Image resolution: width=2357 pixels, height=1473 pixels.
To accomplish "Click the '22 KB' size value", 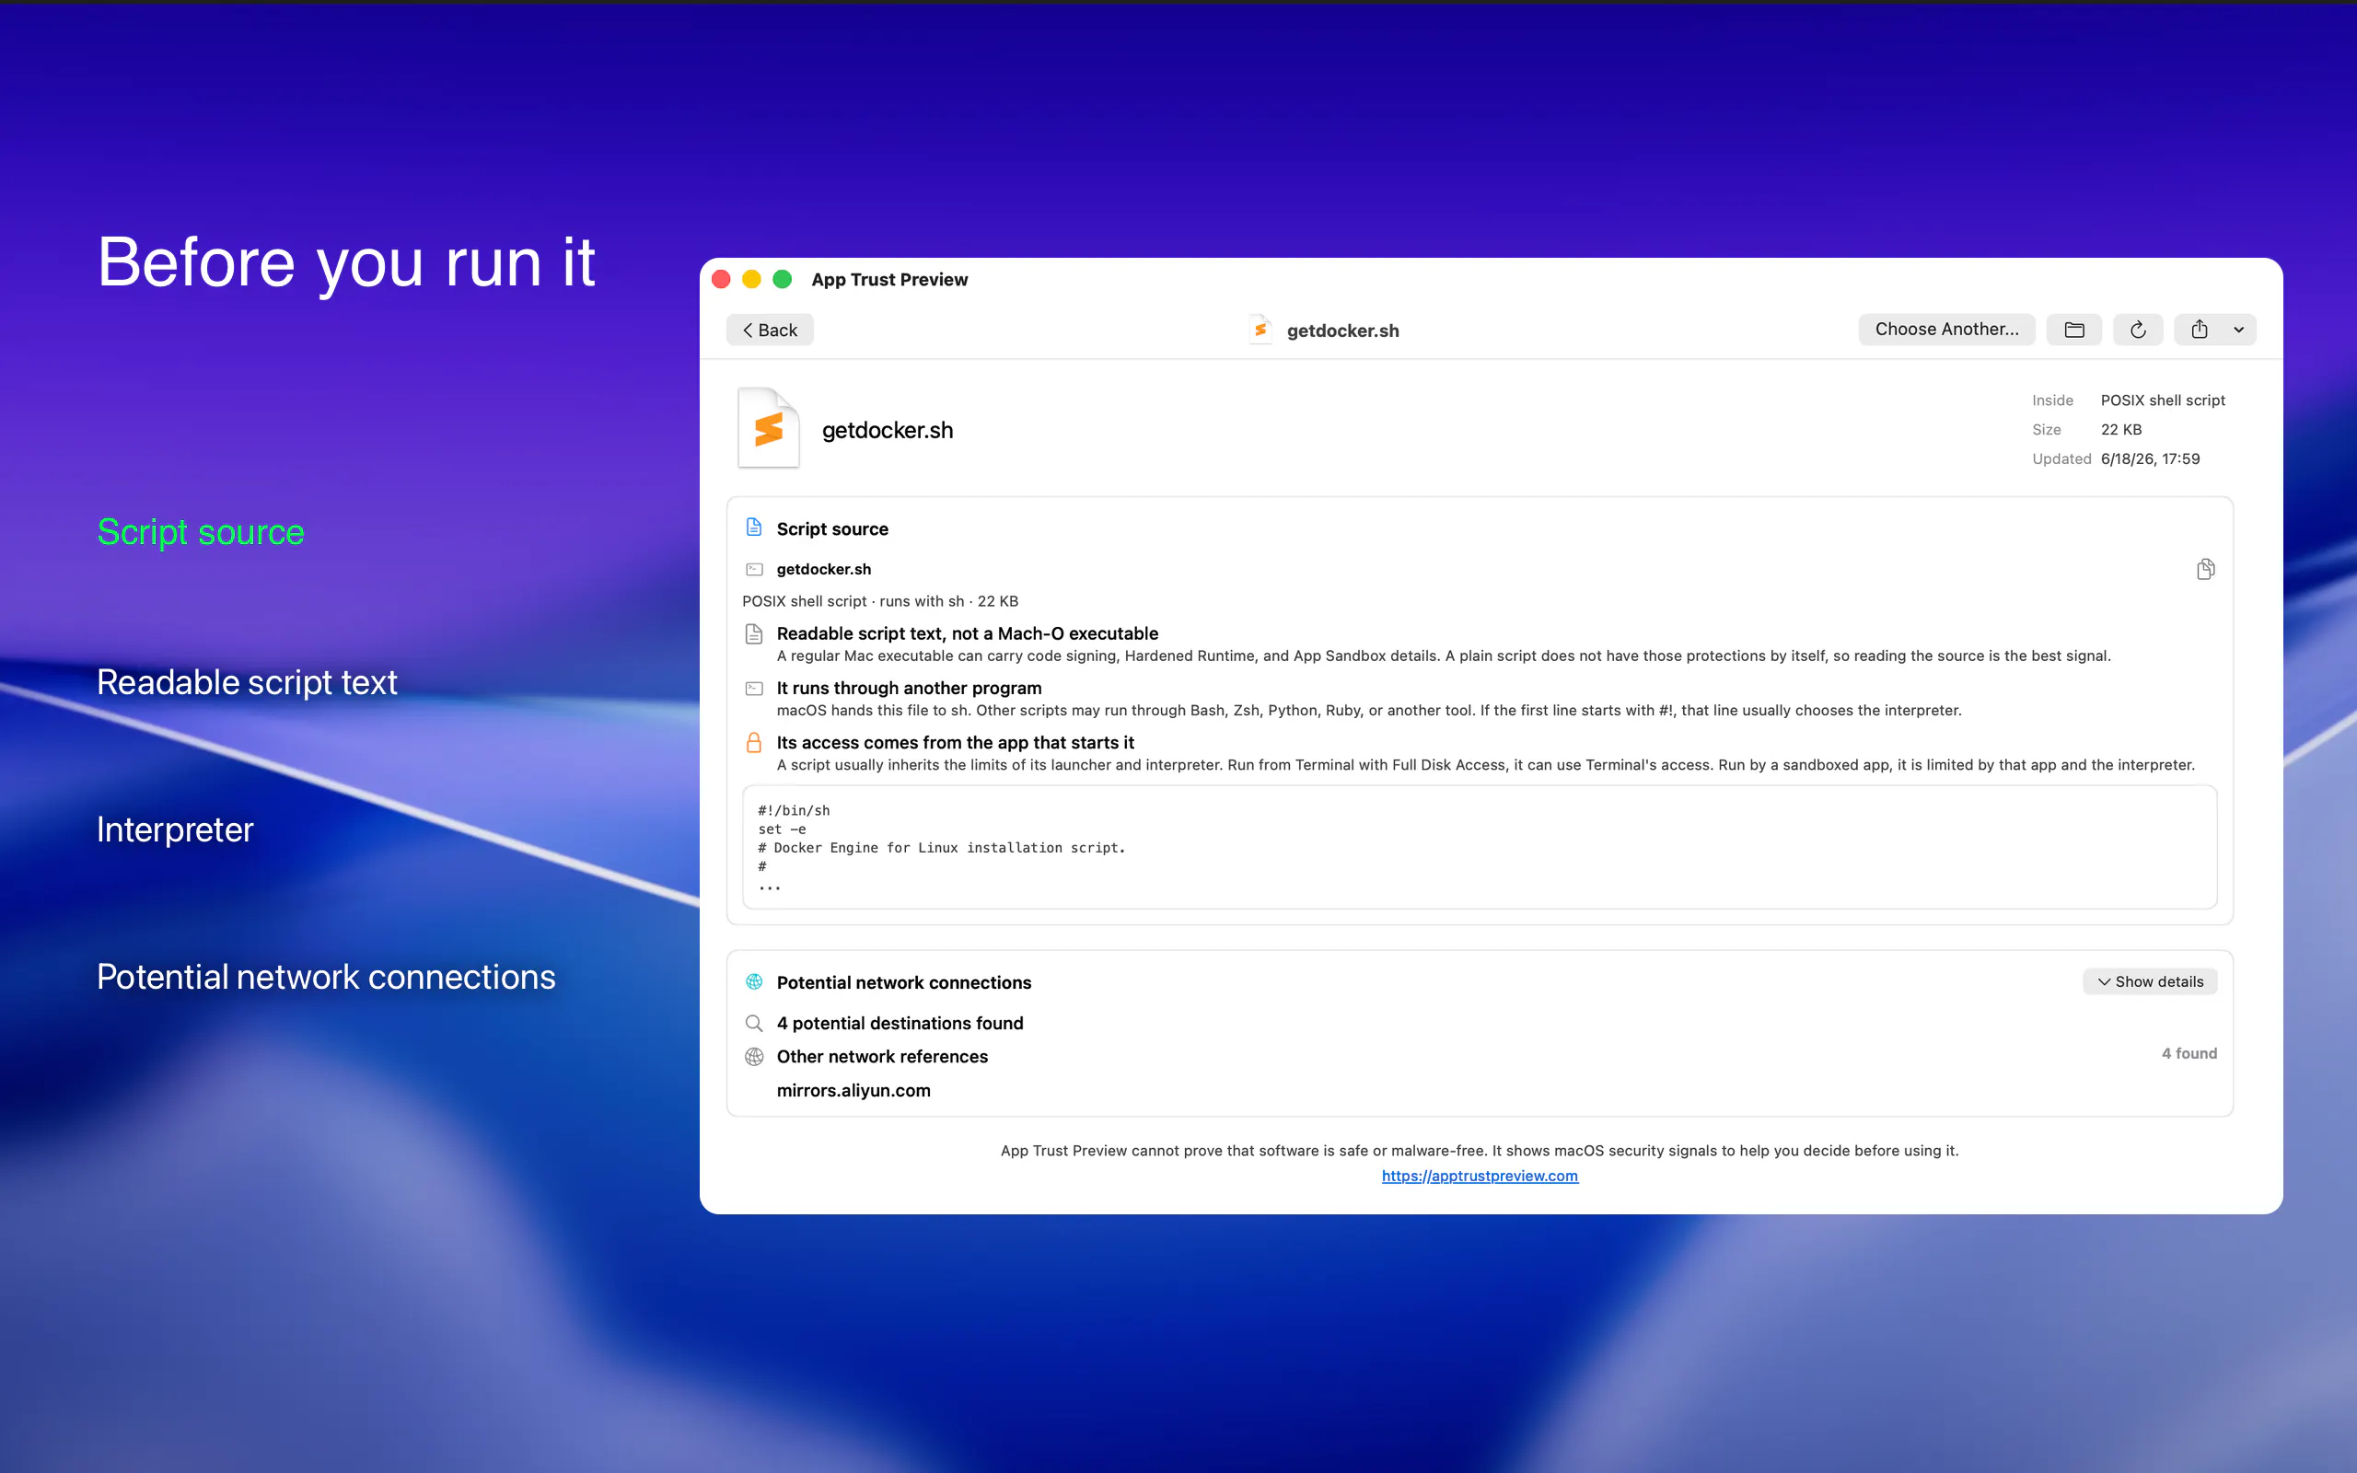I will pos(2120,430).
